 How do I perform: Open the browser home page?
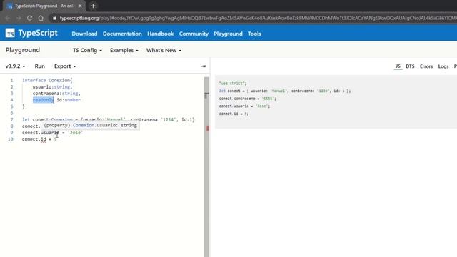pyautogui.click(x=41, y=18)
